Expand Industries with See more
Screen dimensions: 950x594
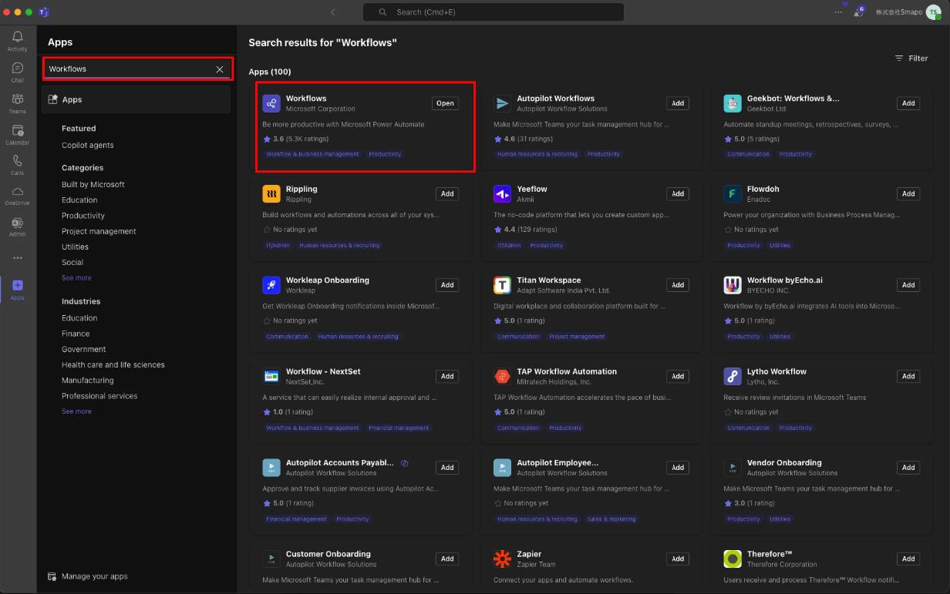76,411
